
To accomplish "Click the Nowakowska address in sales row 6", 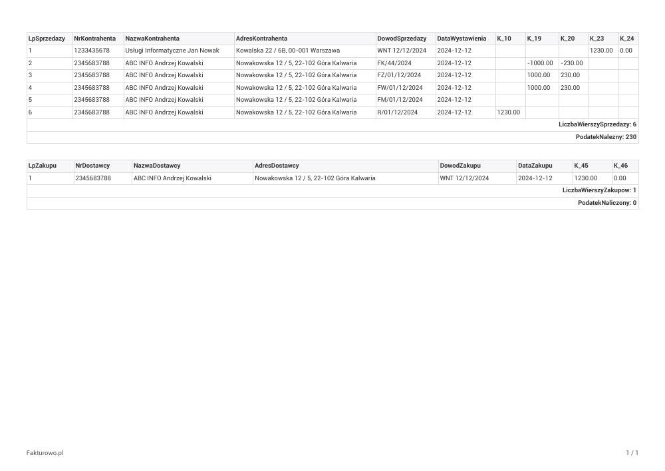I will click(296, 112).
